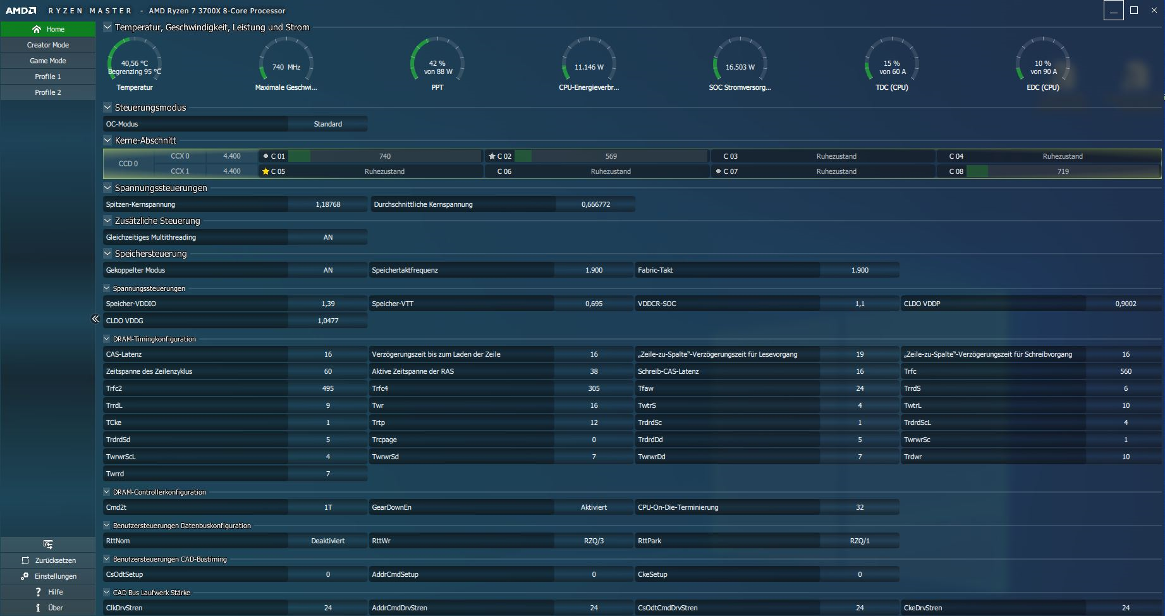Collapse the Temperatur, Geschwindigkeit, Leistung und Strom section

click(107, 27)
